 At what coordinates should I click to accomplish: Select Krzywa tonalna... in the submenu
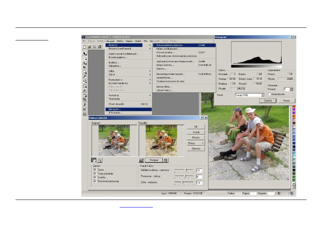pyautogui.click(x=166, y=52)
